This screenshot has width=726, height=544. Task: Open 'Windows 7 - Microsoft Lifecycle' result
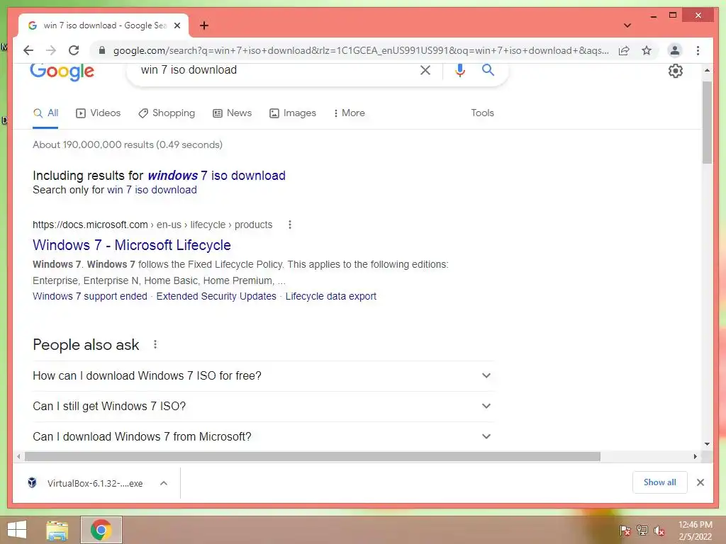[132, 245]
